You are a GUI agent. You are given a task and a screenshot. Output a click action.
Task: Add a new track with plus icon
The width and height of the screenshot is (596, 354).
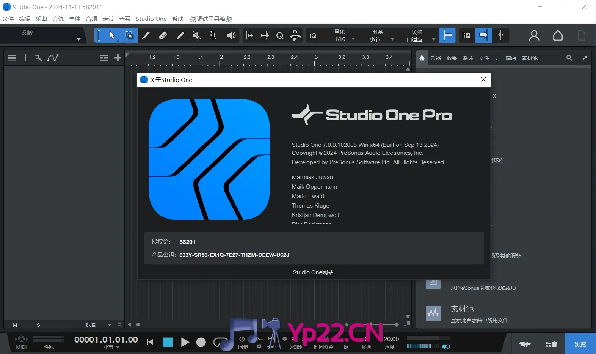pos(118,58)
